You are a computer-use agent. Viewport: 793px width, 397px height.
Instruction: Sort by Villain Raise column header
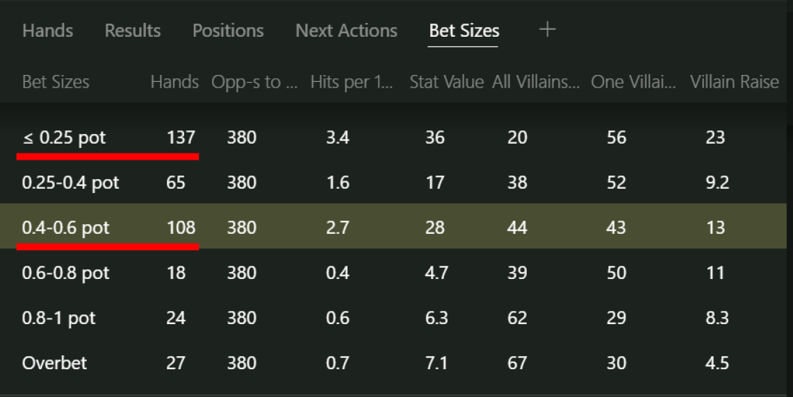point(735,82)
